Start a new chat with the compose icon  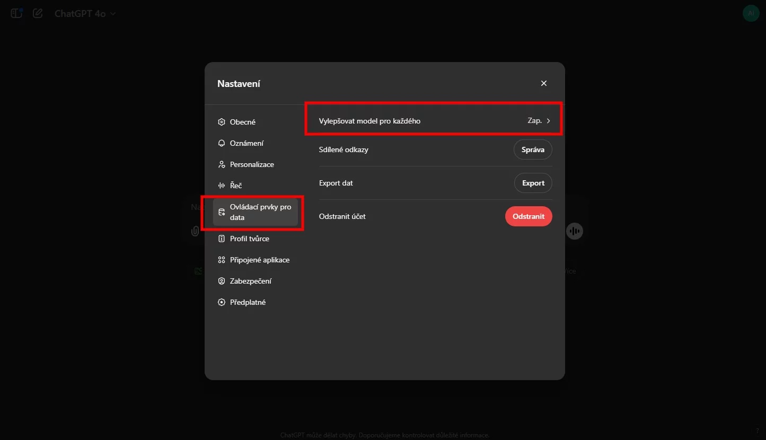click(x=38, y=13)
